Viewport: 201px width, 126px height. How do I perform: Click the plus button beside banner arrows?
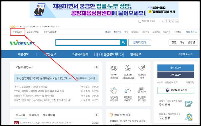point(177,21)
